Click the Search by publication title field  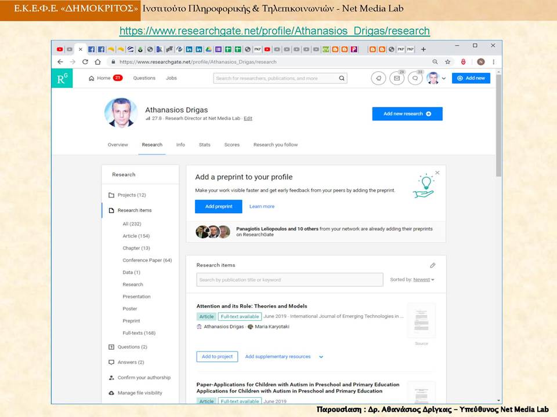coord(290,280)
